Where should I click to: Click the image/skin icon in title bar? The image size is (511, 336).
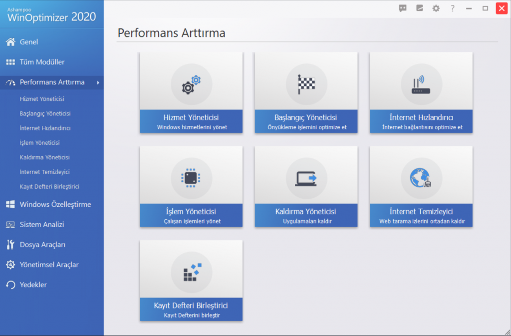(419, 8)
